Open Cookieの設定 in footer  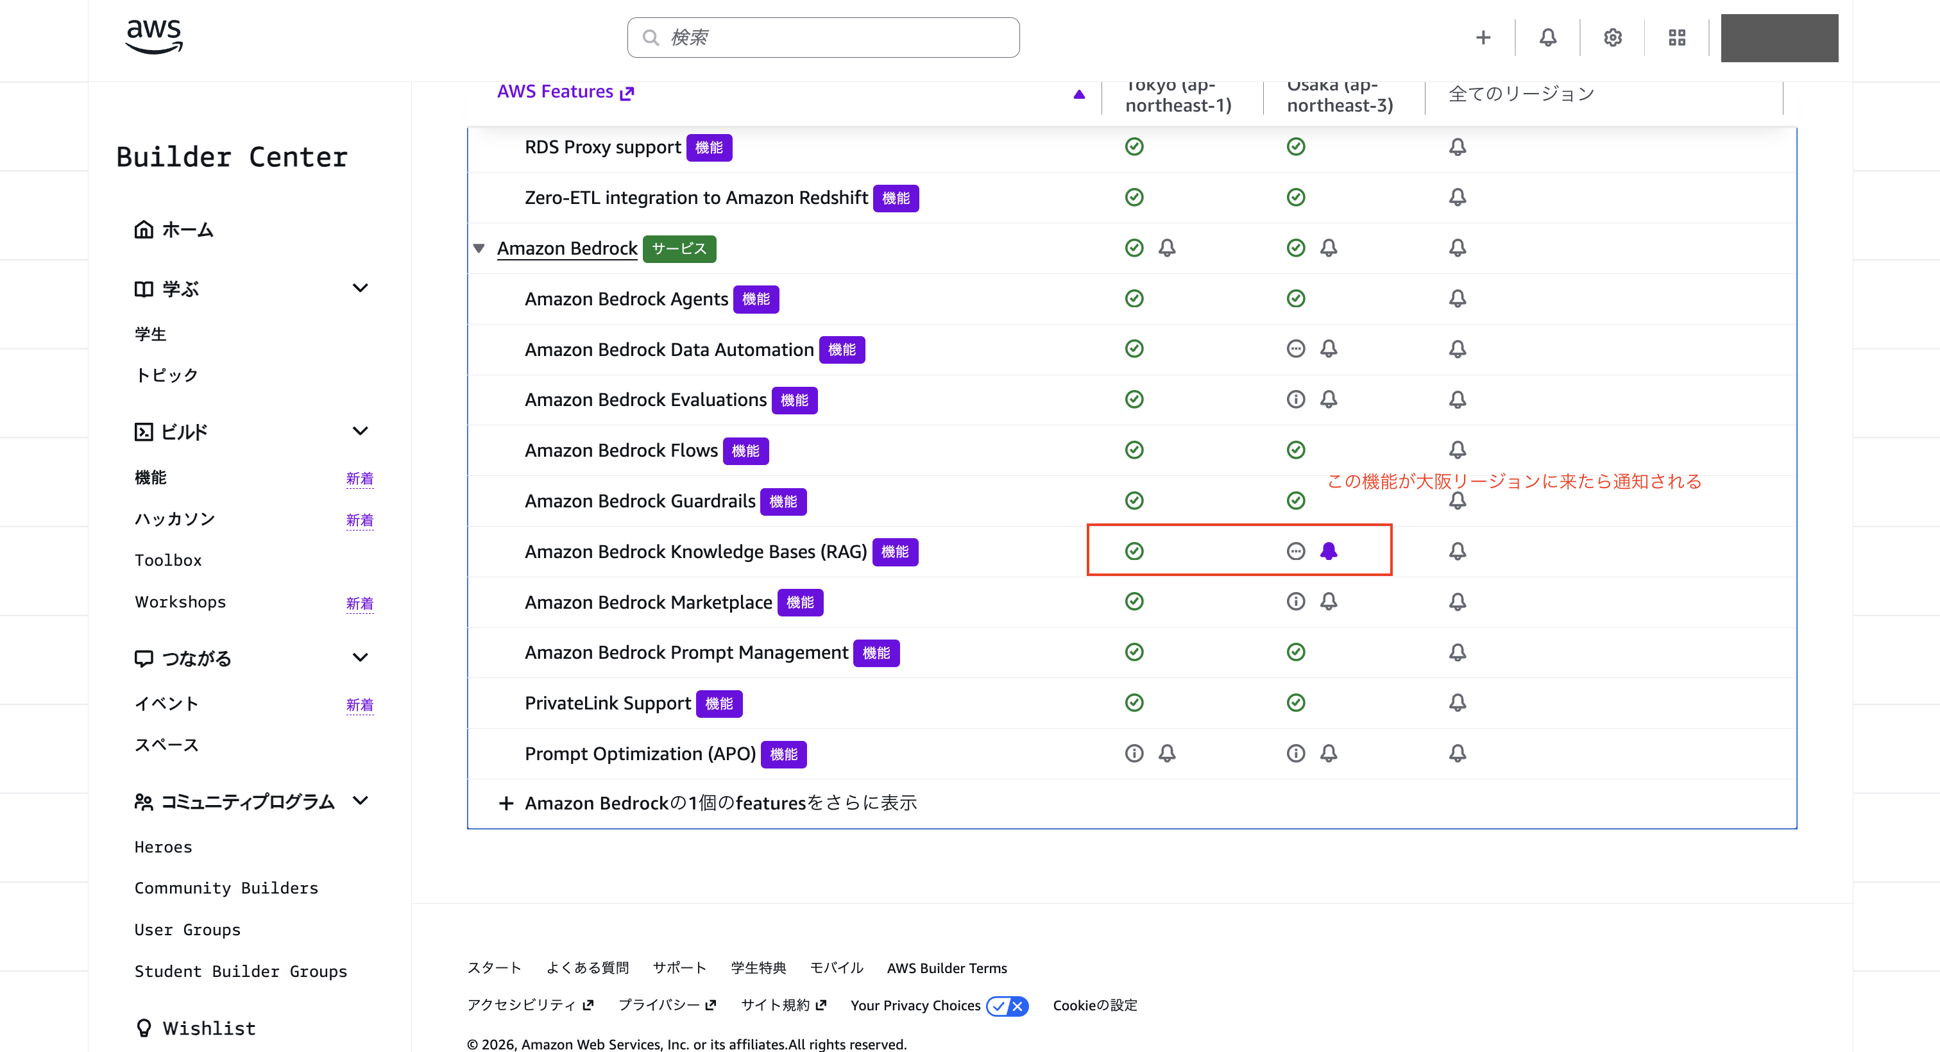(1095, 1005)
